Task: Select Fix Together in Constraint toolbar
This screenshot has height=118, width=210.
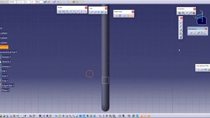Action: click(x=187, y=13)
